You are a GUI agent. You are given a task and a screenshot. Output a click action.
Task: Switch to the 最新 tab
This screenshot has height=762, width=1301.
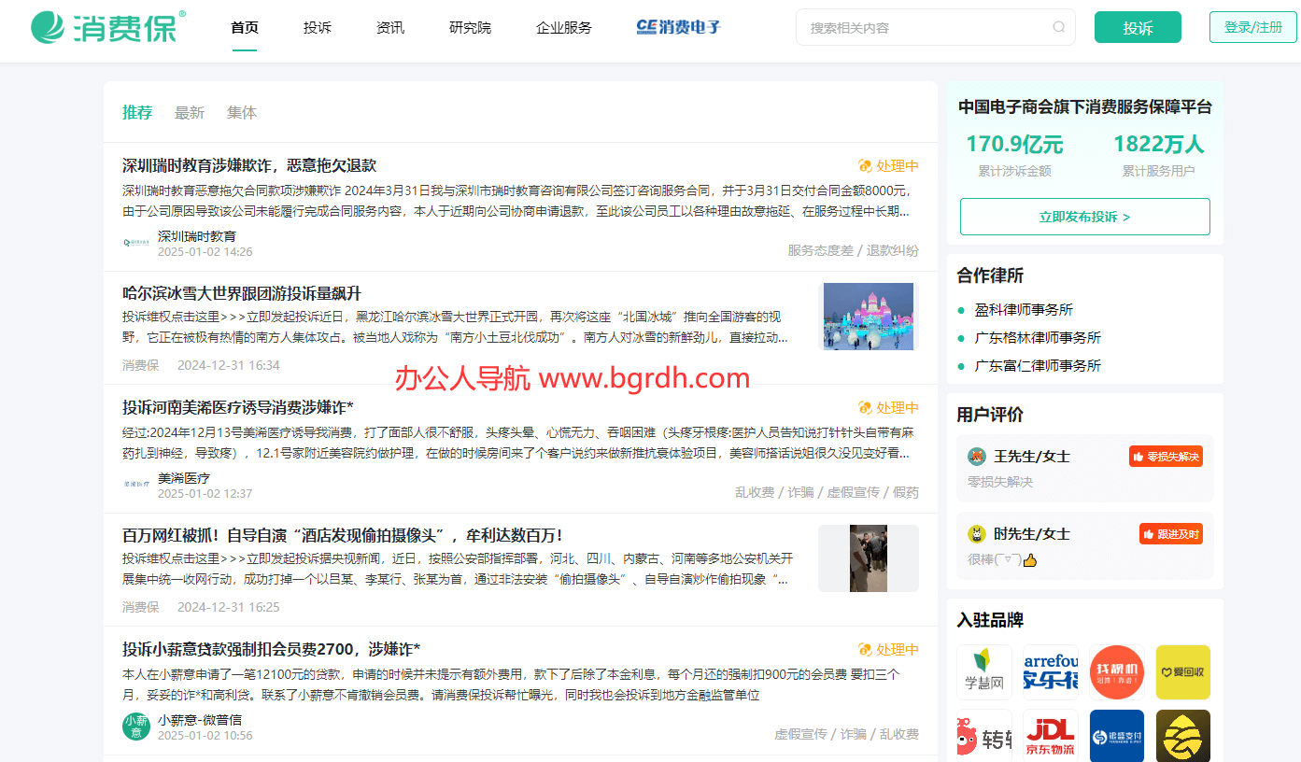(x=189, y=112)
